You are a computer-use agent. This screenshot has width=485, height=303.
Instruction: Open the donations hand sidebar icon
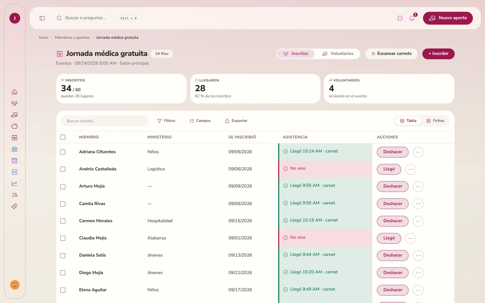15,115
